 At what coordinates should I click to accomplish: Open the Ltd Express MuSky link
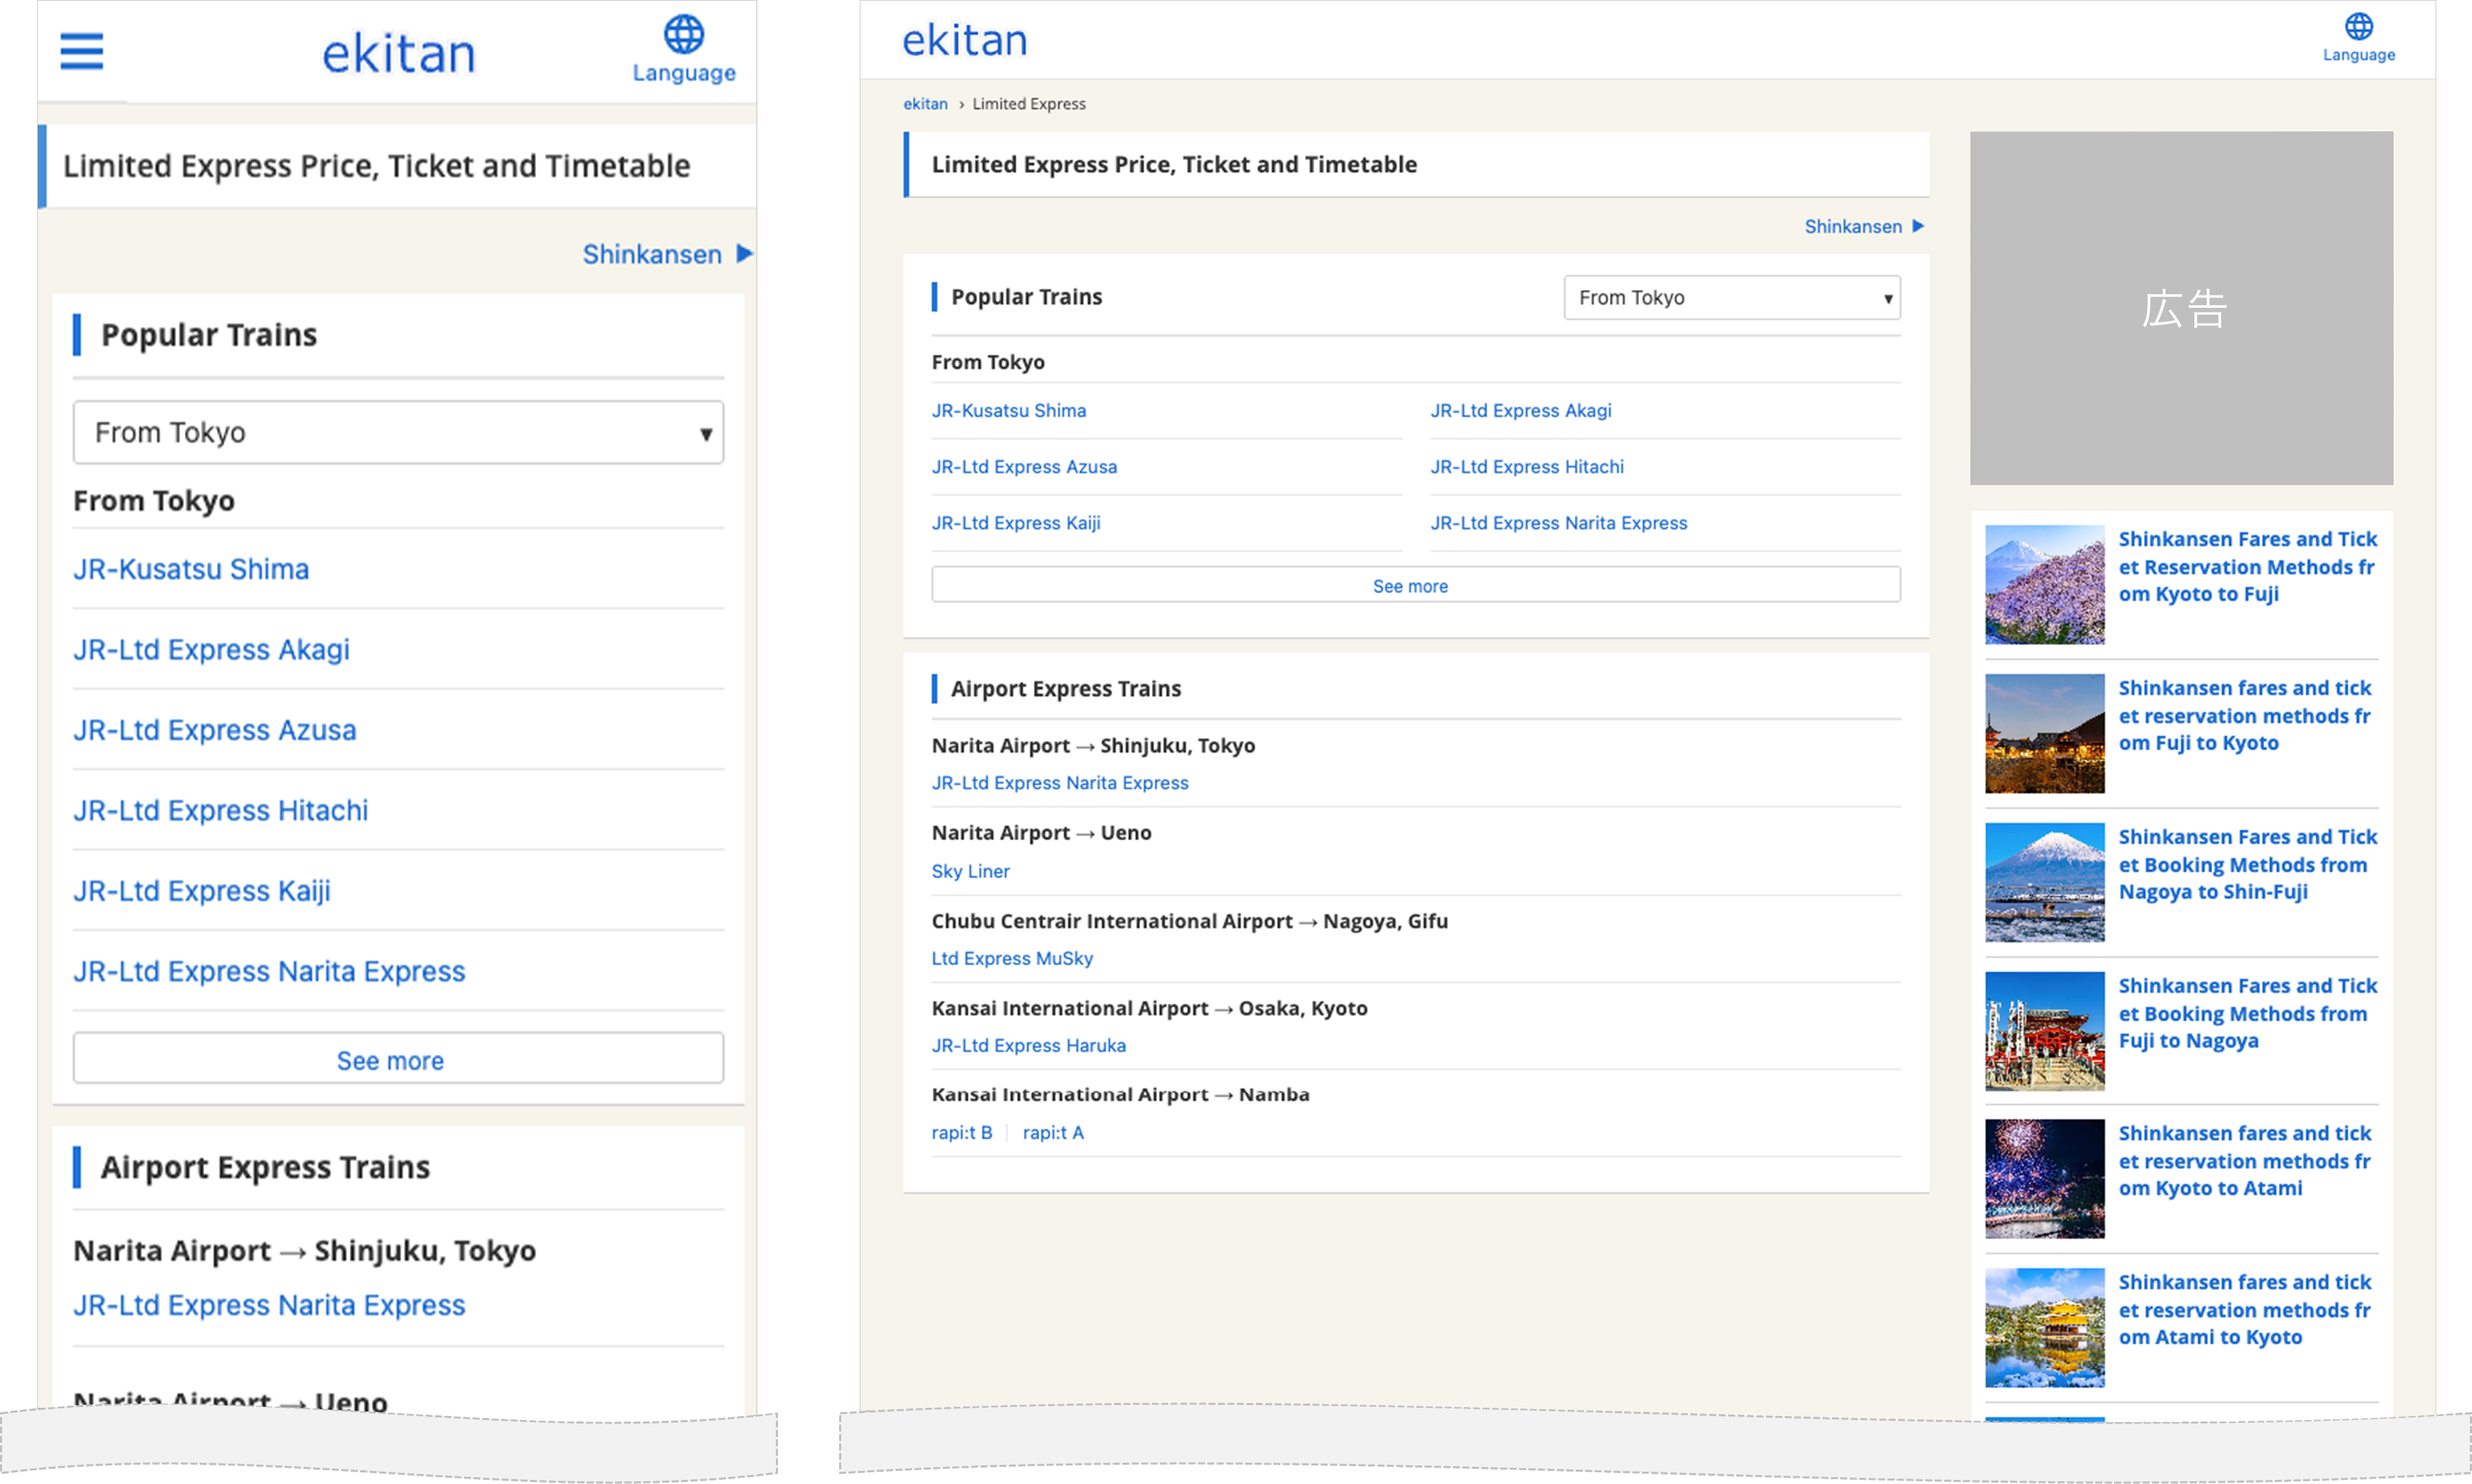(1012, 958)
